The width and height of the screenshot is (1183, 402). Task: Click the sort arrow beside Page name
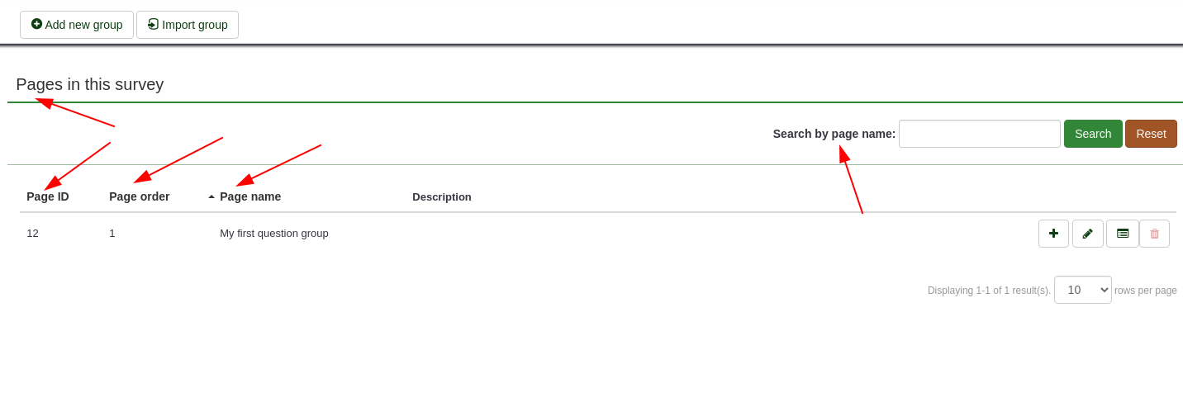click(211, 196)
